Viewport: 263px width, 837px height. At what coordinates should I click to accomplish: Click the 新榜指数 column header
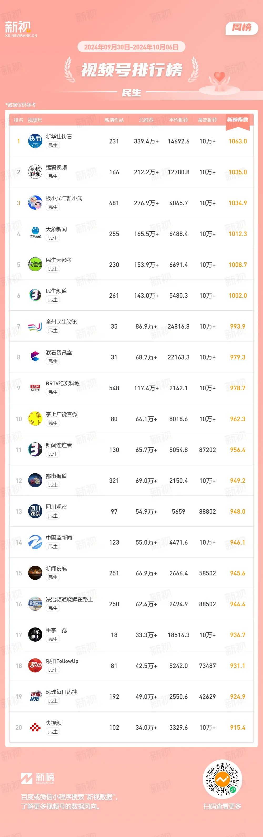tap(238, 120)
